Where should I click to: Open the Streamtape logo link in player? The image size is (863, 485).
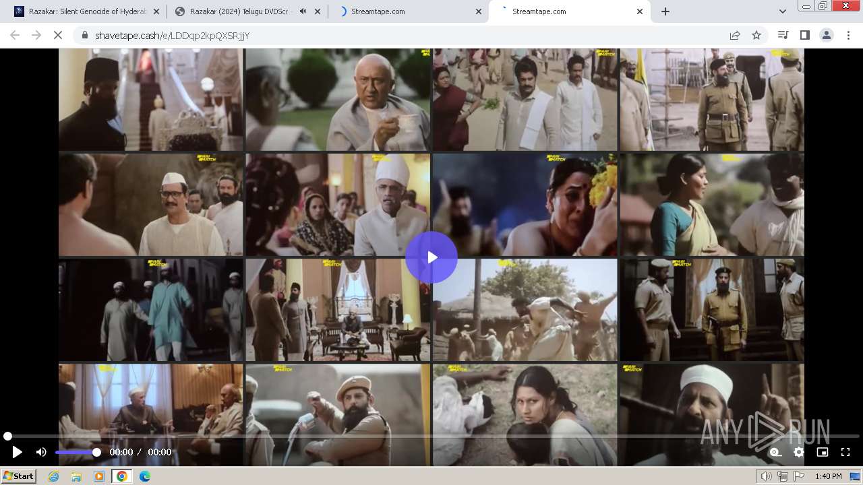pos(776,452)
